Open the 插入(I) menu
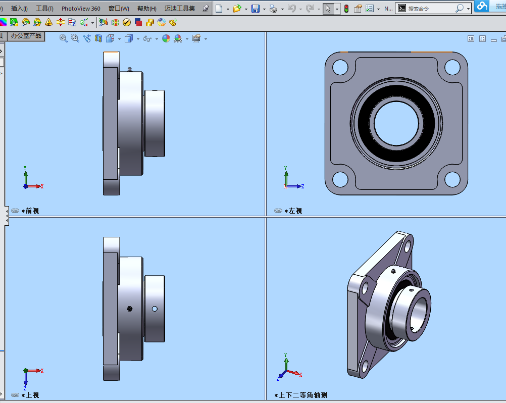 (x=19, y=9)
